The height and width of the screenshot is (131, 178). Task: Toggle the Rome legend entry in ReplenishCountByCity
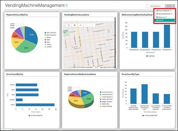point(48,37)
